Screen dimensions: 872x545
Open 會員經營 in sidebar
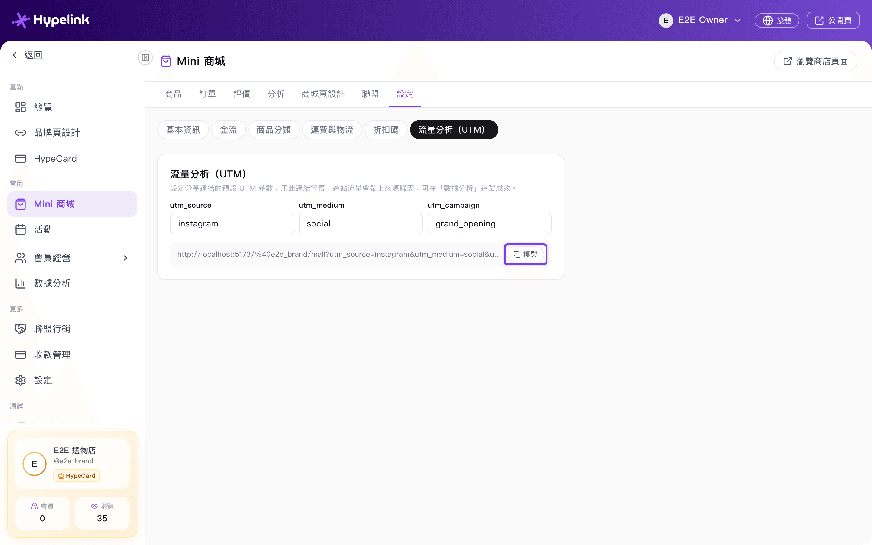(72, 258)
